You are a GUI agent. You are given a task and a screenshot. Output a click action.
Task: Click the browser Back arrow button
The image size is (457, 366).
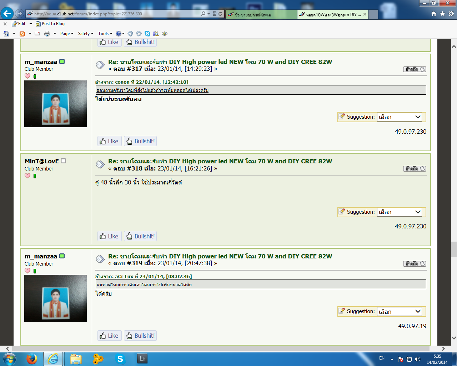[x=7, y=14]
